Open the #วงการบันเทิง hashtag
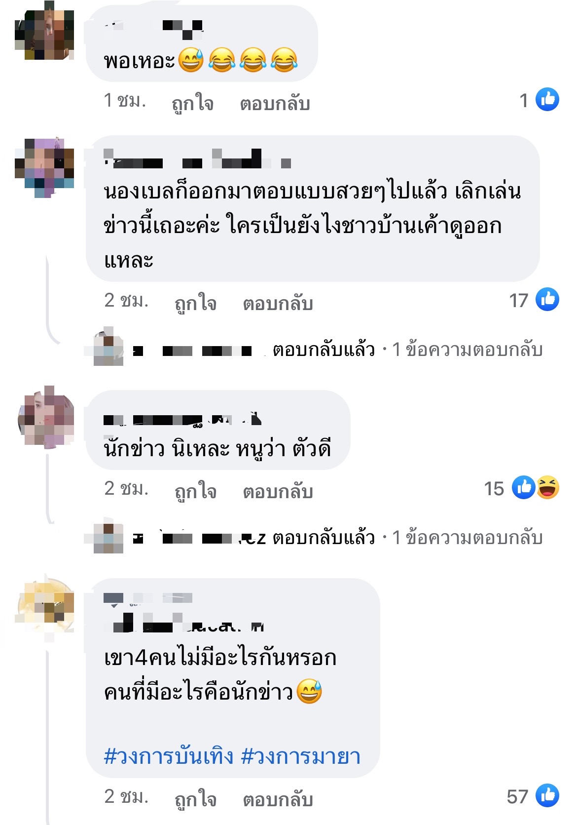The width and height of the screenshot is (577, 825). tap(169, 756)
